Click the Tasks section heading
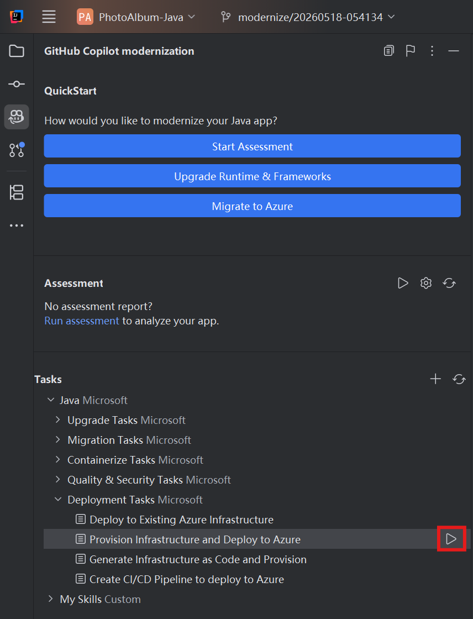The image size is (473, 619). 48,379
